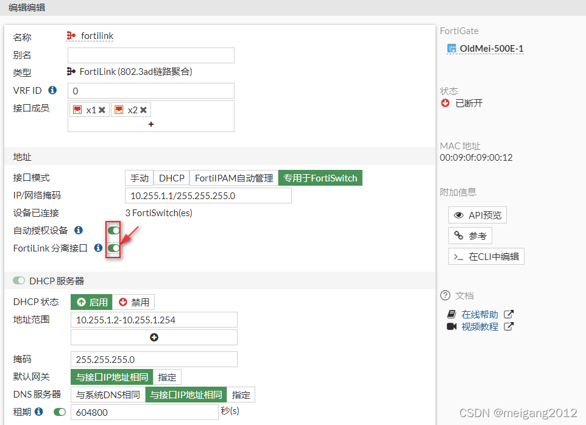
Task: Click the FortiLink type icon
Action: click(71, 71)
